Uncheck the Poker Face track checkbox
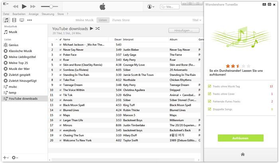 pyautogui.click(x=60, y=55)
